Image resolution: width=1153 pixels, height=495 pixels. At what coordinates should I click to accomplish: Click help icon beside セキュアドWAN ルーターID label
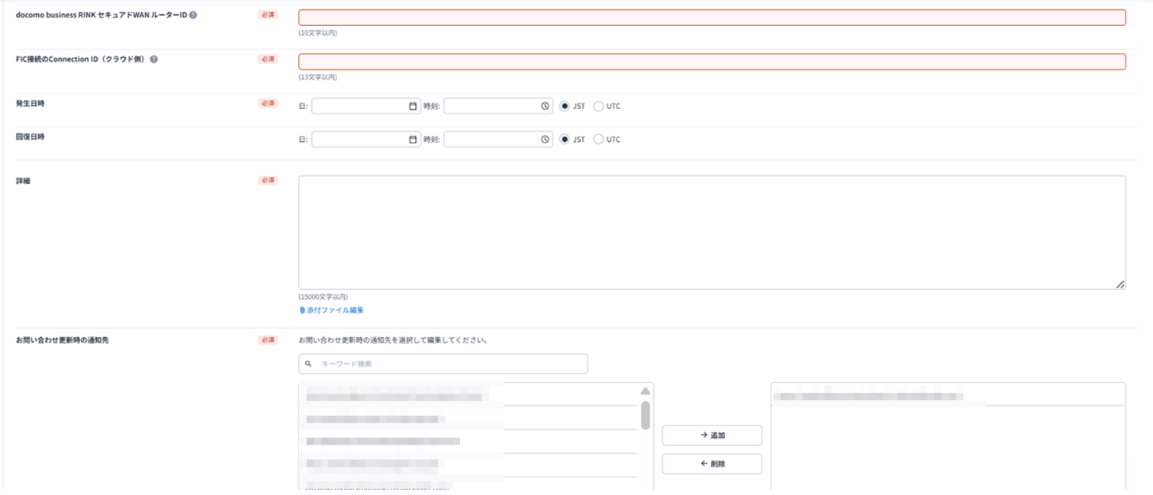coord(193,14)
